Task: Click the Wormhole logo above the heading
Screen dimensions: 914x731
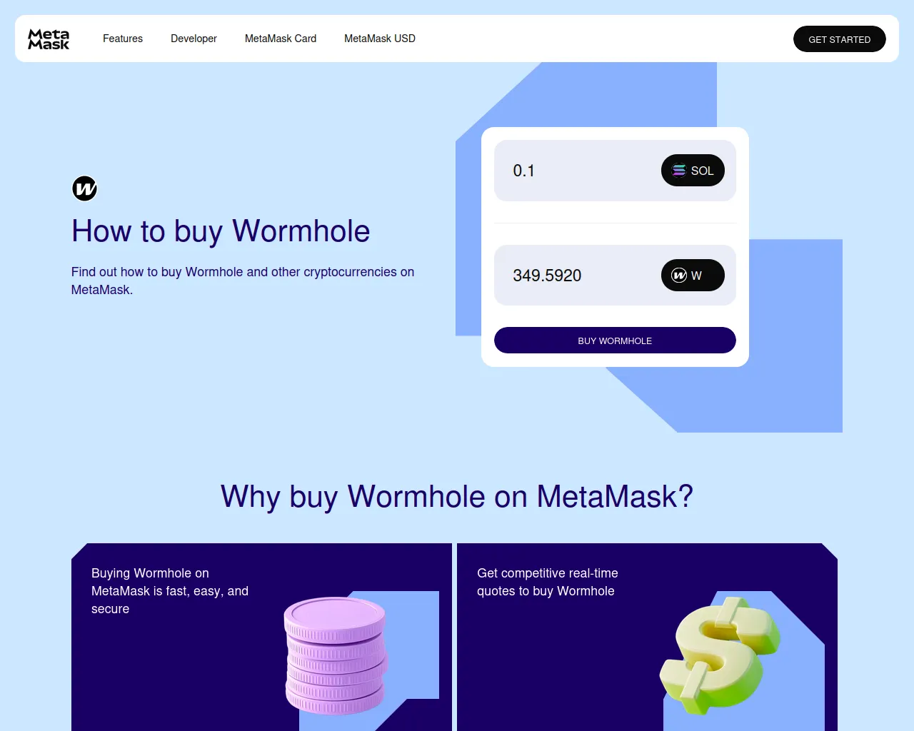Action: [84, 188]
